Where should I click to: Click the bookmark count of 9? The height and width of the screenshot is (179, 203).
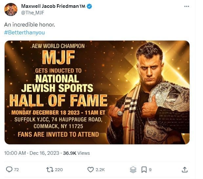pos(150,170)
